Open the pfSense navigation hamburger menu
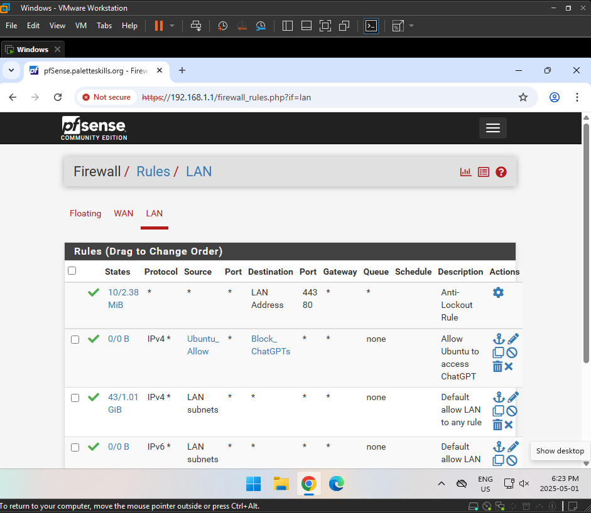This screenshot has height=513, width=591. (492, 128)
